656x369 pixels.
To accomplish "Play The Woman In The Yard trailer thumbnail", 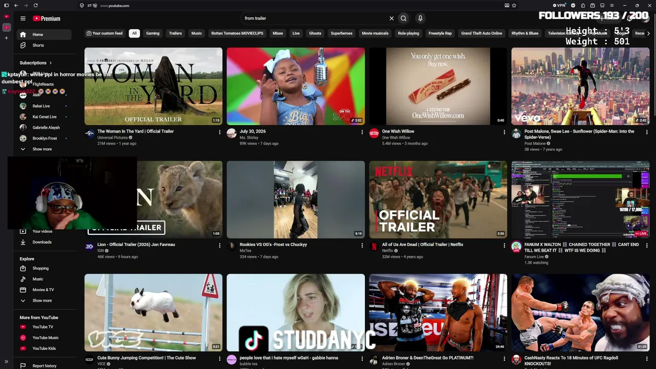I will (153, 86).
